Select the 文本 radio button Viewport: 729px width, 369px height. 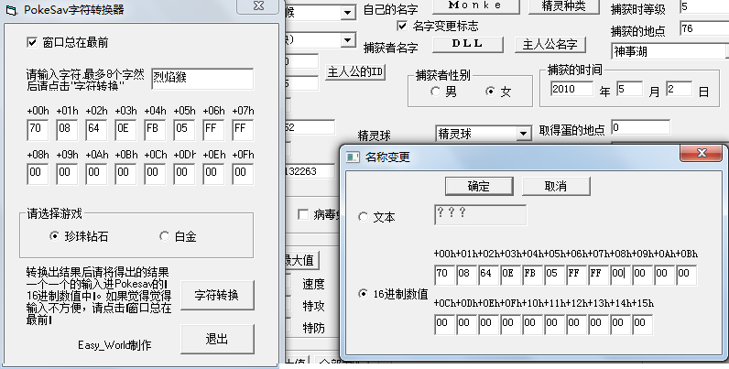[x=363, y=217]
